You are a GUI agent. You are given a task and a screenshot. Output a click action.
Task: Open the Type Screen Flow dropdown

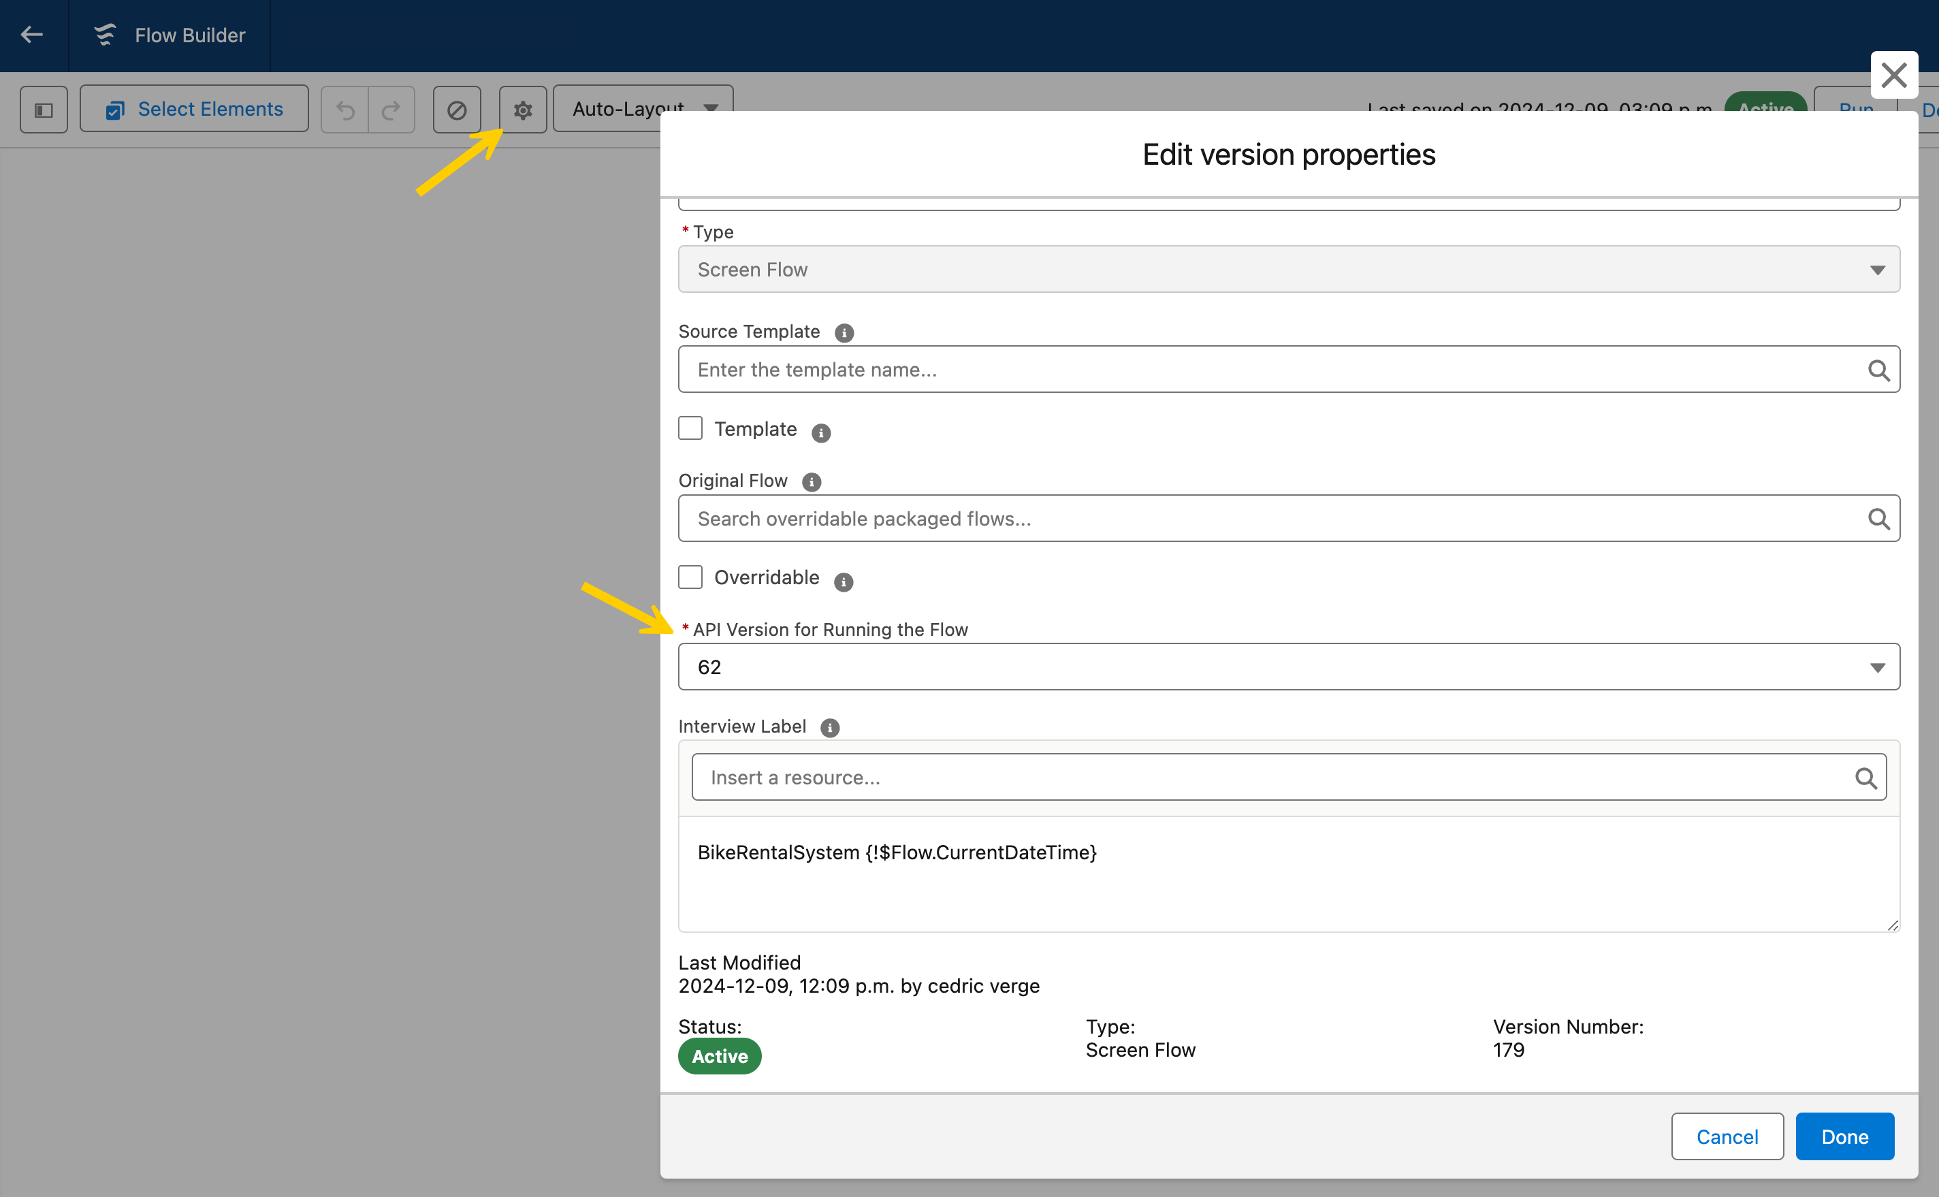[1288, 269]
